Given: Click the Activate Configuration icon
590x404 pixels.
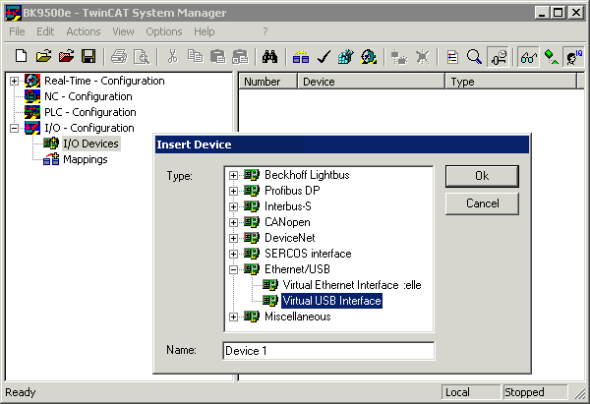Looking at the screenshot, I should [346, 57].
